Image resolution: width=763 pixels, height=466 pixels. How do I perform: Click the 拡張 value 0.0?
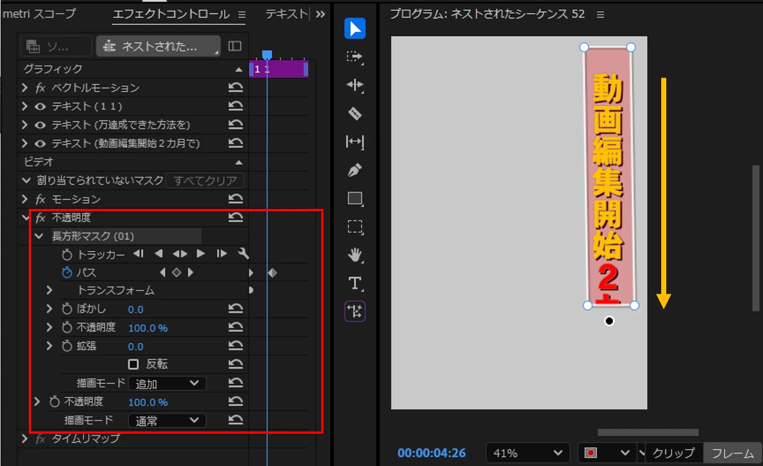136,347
